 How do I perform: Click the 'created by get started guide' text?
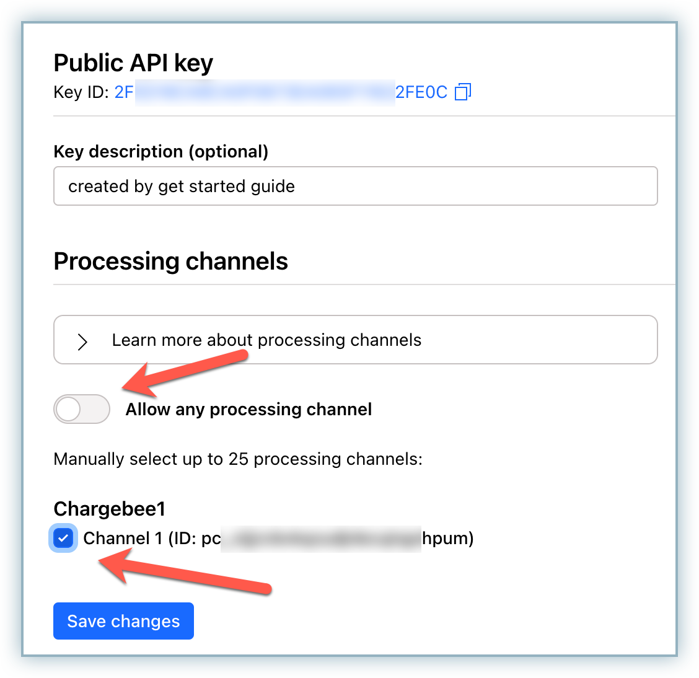[x=181, y=187]
